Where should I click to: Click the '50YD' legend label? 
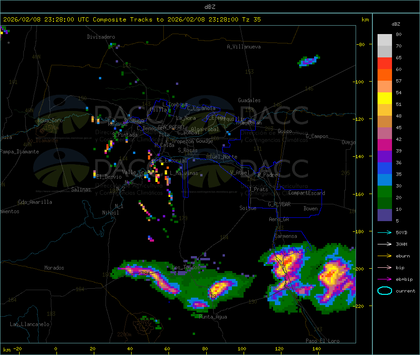(x=401, y=232)
